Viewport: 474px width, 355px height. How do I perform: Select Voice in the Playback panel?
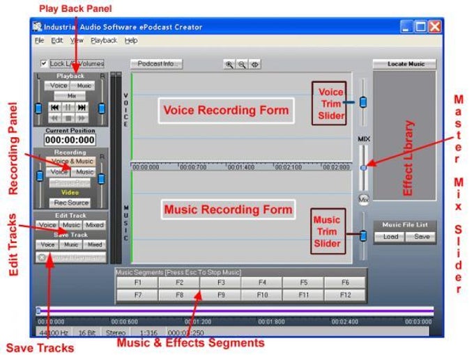[x=58, y=86]
